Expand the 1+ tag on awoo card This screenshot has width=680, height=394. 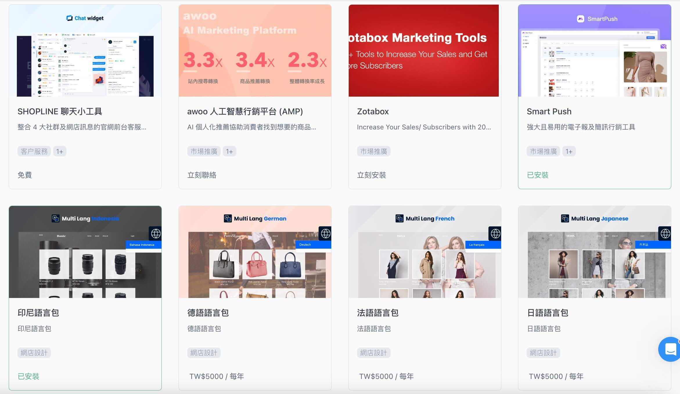click(x=229, y=151)
